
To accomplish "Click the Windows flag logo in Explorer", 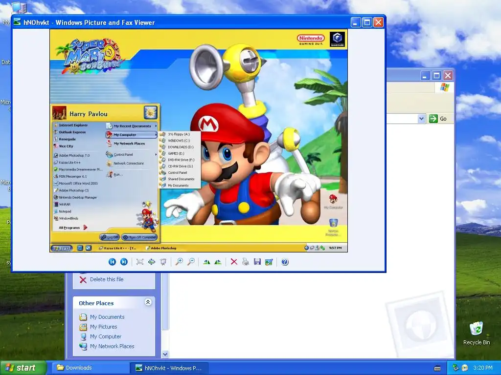I will tap(444, 87).
